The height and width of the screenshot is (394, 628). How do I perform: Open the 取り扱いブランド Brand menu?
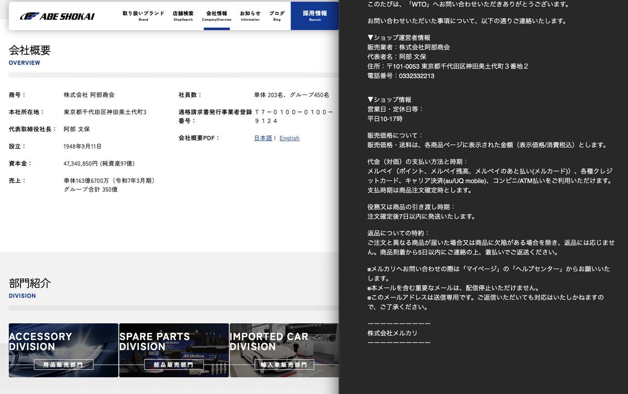[143, 16]
